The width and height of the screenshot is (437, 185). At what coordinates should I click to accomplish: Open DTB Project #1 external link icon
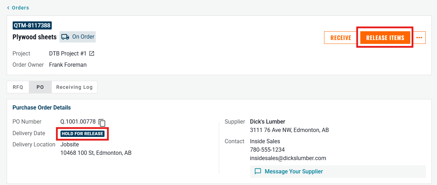click(x=92, y=54)
